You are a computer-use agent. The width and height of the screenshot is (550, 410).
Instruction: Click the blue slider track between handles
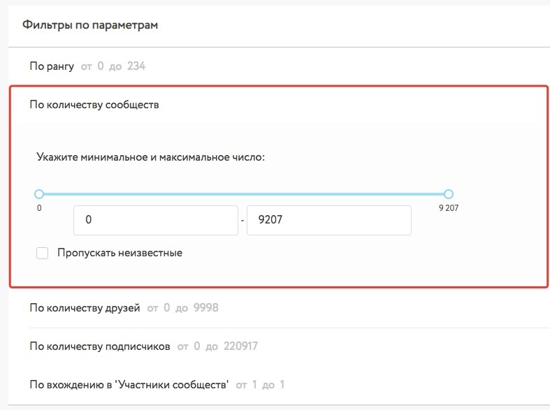(x=244, y=194)
